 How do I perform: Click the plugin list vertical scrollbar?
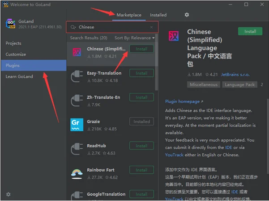click(x=156, y=62)
